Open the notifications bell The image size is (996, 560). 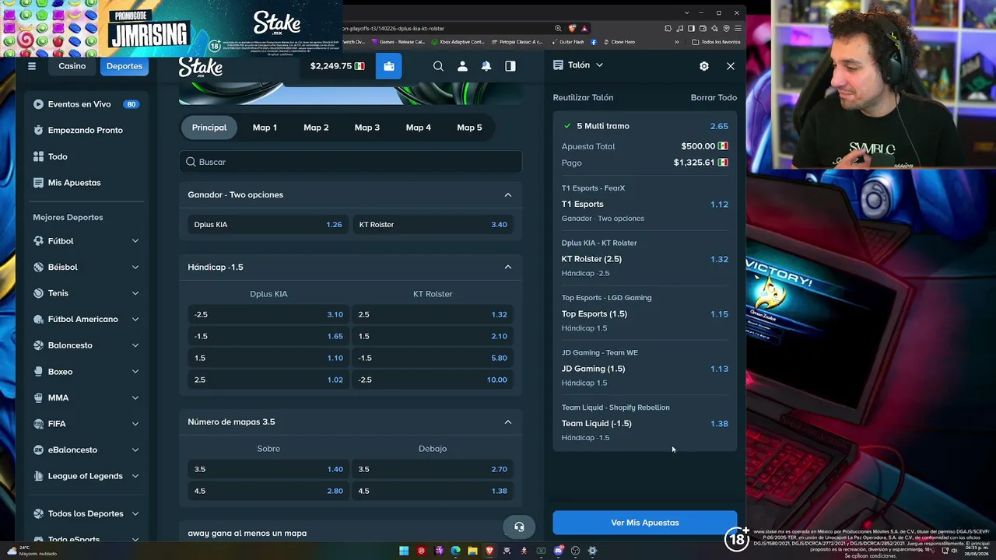pos(486,66)
